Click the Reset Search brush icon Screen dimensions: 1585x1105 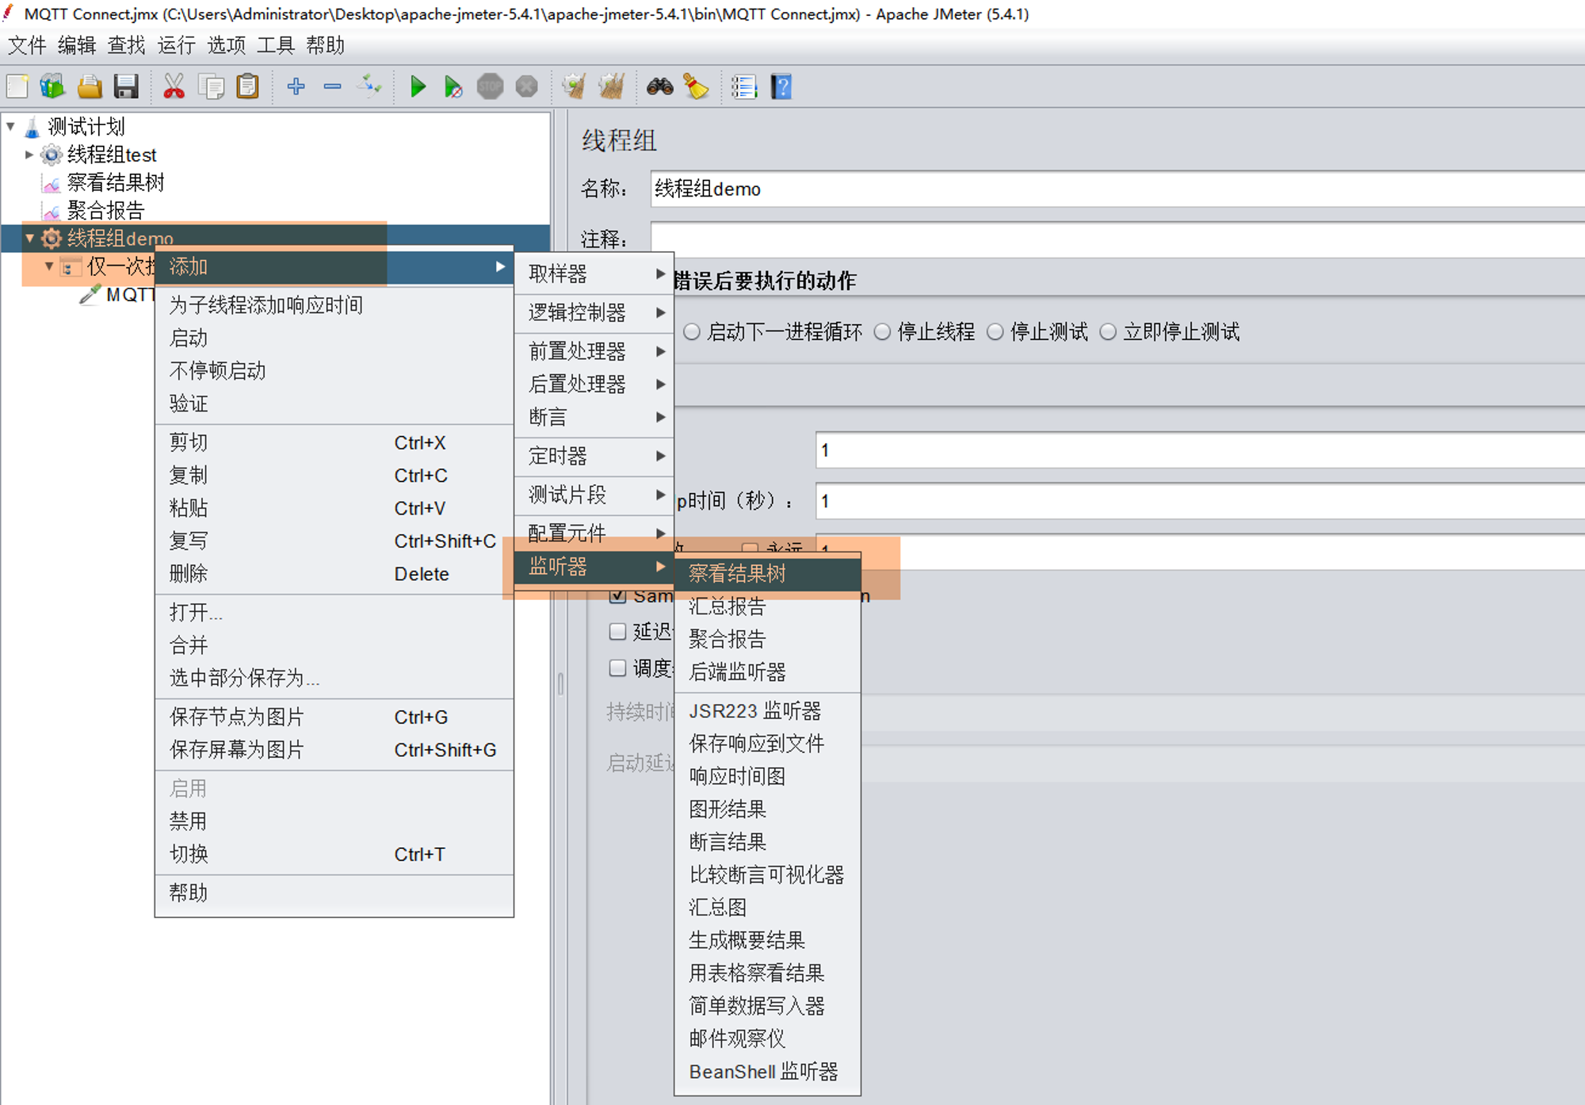(696, 86)
